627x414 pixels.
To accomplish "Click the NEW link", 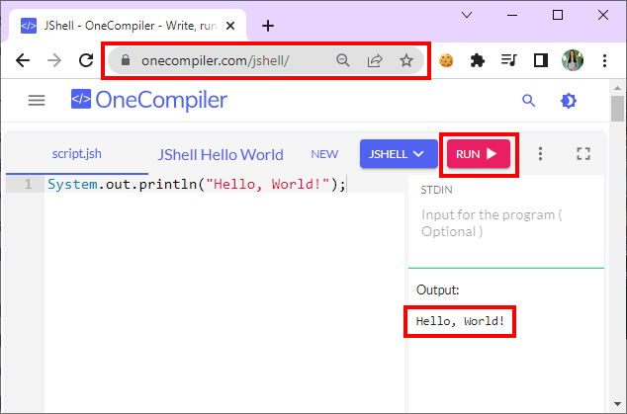I will (324, 154).
